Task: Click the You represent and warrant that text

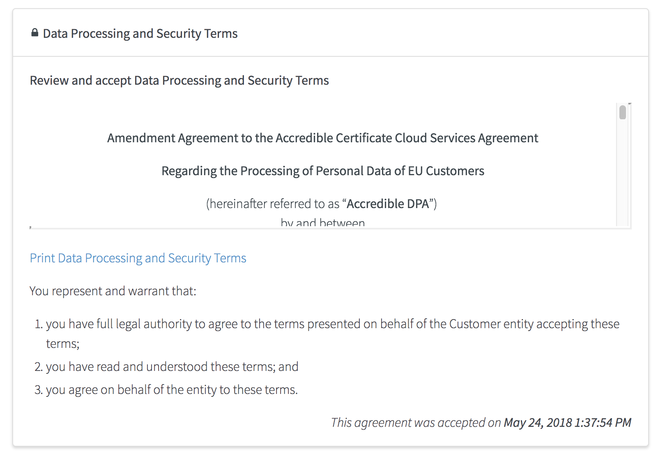Action: pyautogui.click(x=113, y=291)
